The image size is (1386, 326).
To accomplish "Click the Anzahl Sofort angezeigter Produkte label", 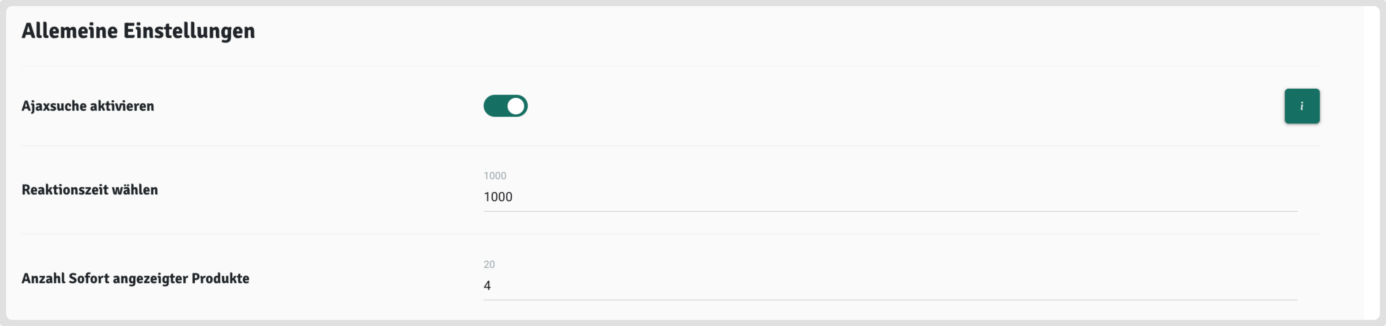I will [x=135, y=278].
